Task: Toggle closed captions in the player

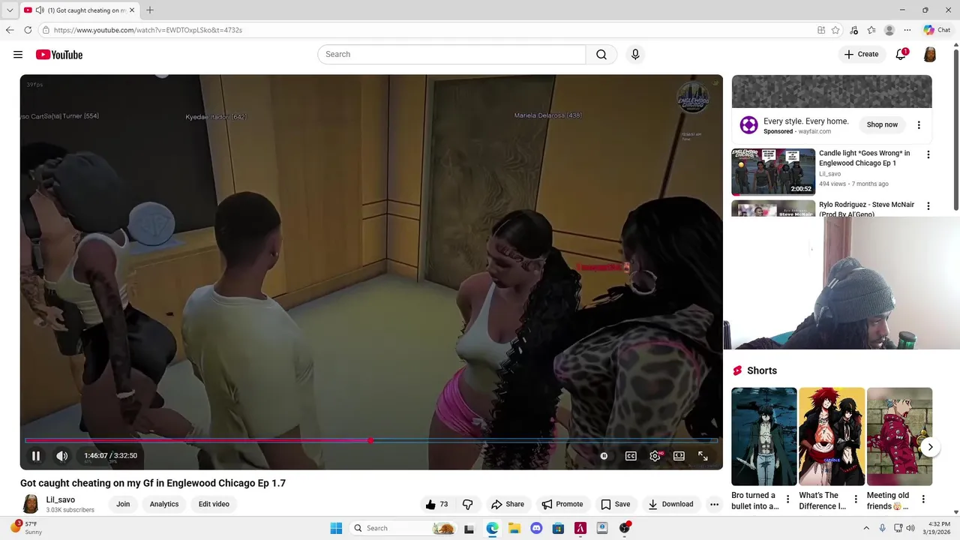Action: pos(631,455)
